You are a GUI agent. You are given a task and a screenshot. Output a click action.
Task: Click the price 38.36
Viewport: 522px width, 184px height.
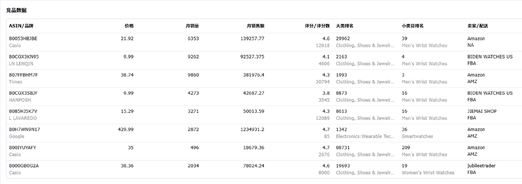click(x=127, y=166)
